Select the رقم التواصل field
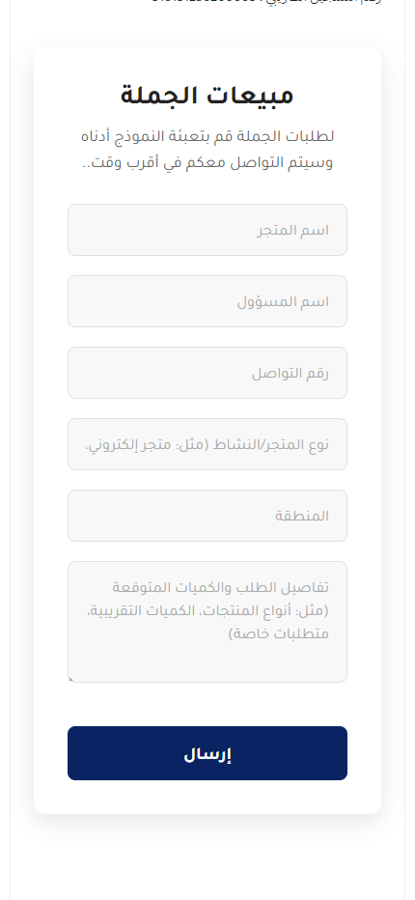This screenshot has height=900, width=415. [207, 373]
